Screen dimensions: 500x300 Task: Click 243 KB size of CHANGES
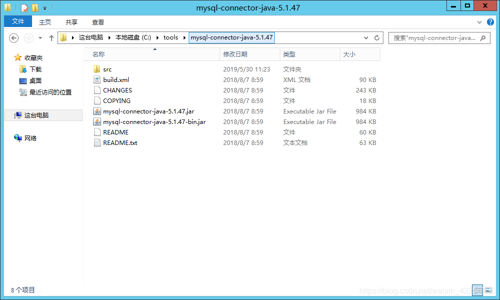coord(366,90)
